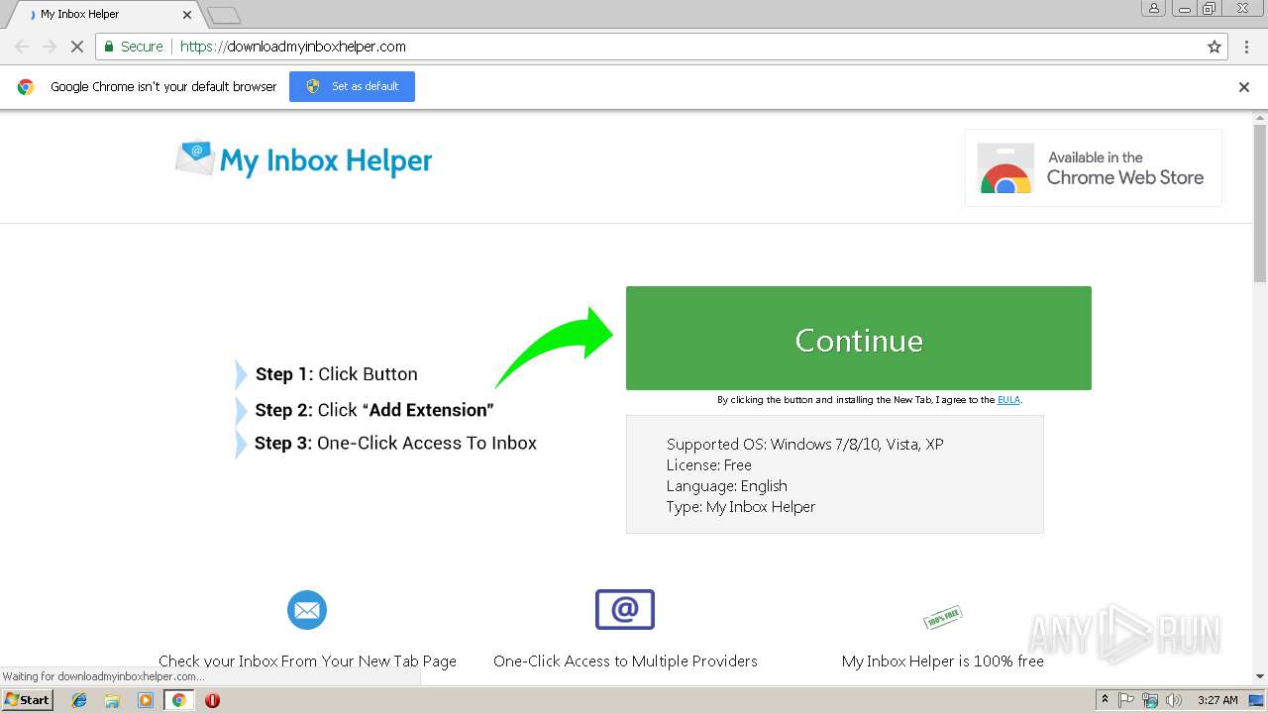Click 'My Inbox Helper is 100% free' text
This screenshot has width=1268, height=713.
[943, 661]
